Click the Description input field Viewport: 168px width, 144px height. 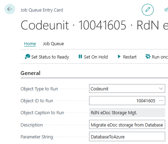pos(127,124)
